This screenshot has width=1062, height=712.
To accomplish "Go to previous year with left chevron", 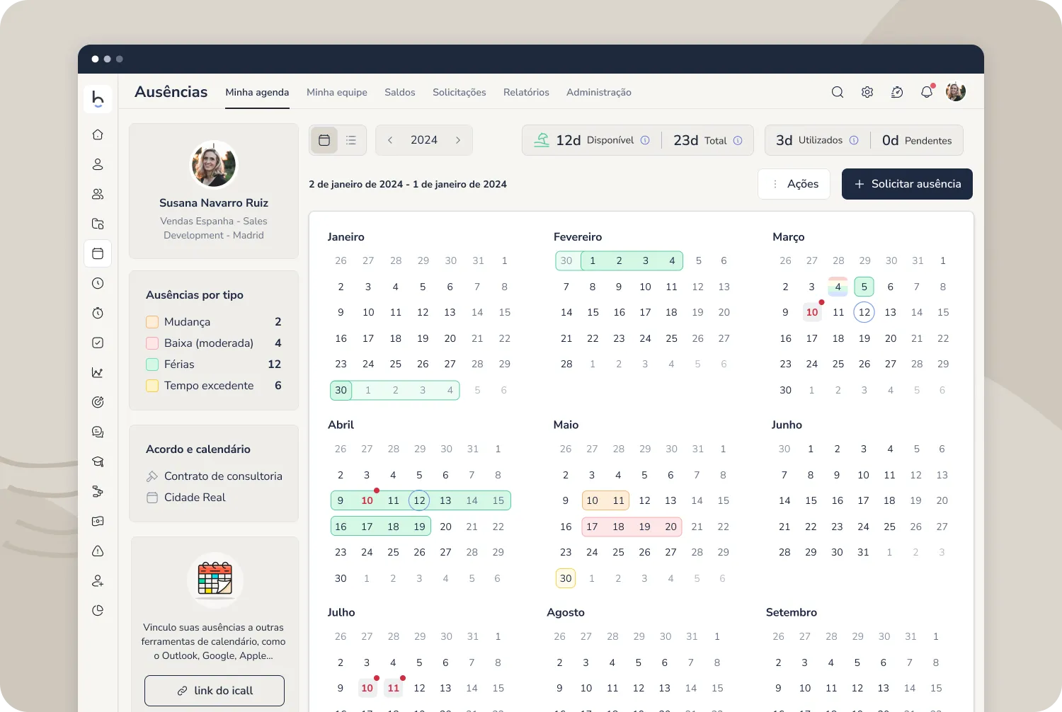I will [390, 140].
